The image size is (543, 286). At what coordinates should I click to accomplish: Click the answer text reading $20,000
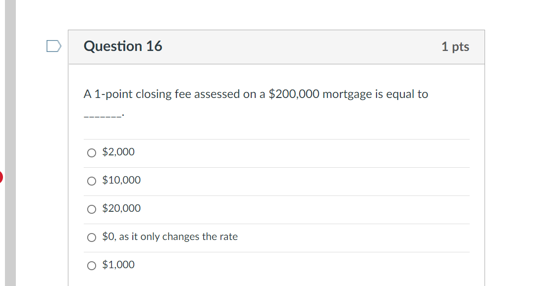pyautogui.click(x=121, y=208)
